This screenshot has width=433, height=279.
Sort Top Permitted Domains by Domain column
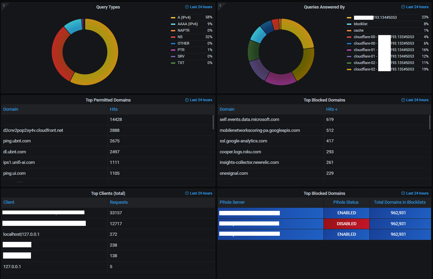coord(11,109)
